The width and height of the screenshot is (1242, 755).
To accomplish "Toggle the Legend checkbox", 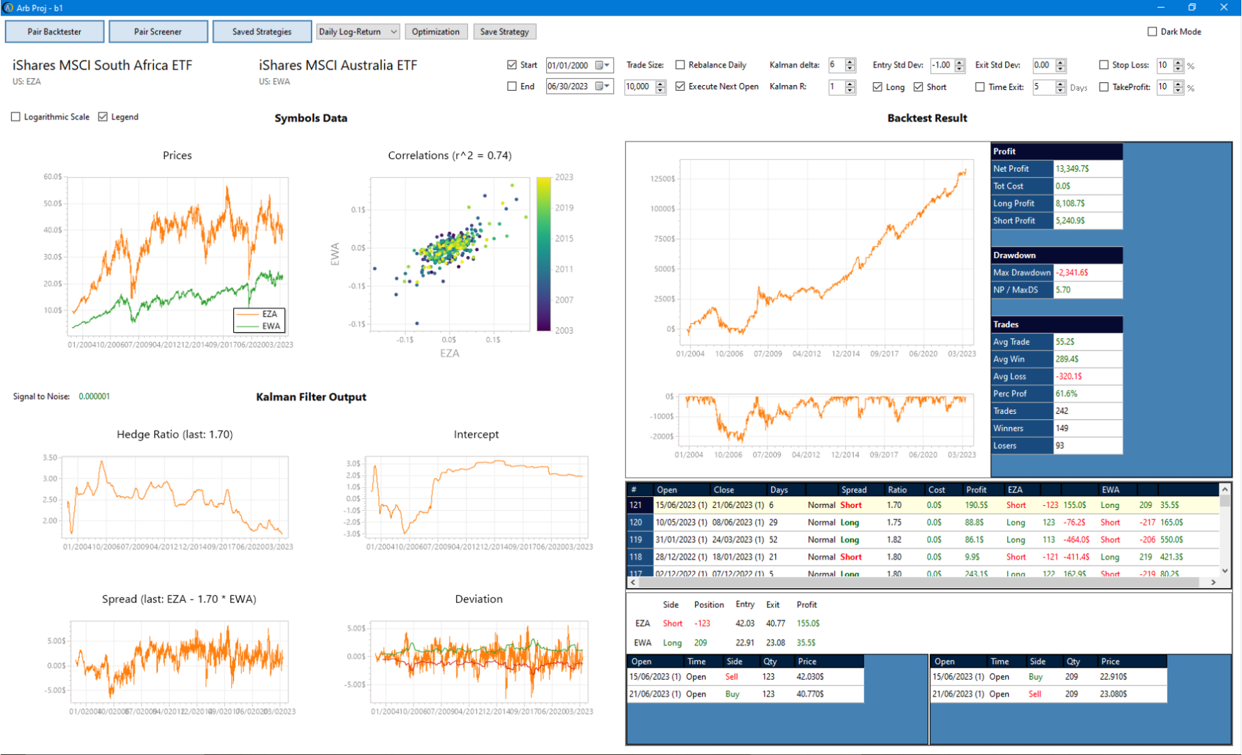I will (x=103, y=117).
